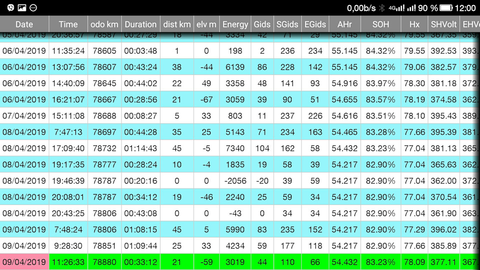
Task: Tap odometer value 78880
Action: [x=104, y=262]
